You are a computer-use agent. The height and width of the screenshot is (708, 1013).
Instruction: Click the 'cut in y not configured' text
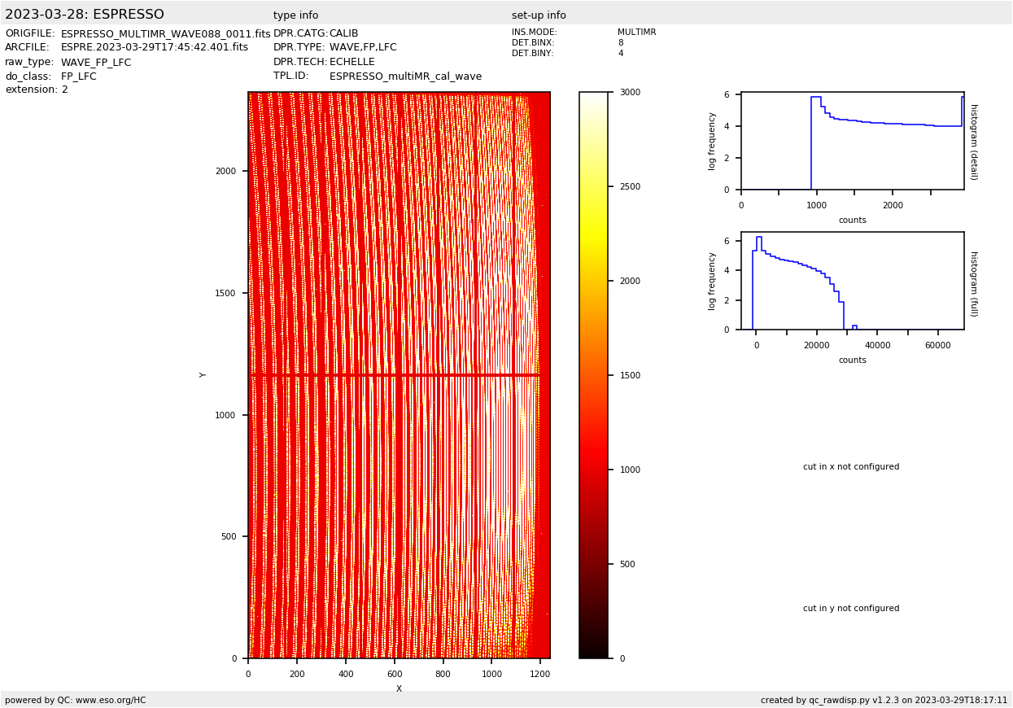click(x=851, y=609)
